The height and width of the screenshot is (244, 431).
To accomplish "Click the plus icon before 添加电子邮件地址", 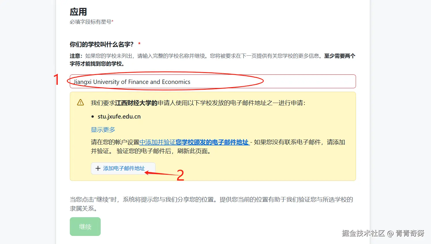I will 98,168.
